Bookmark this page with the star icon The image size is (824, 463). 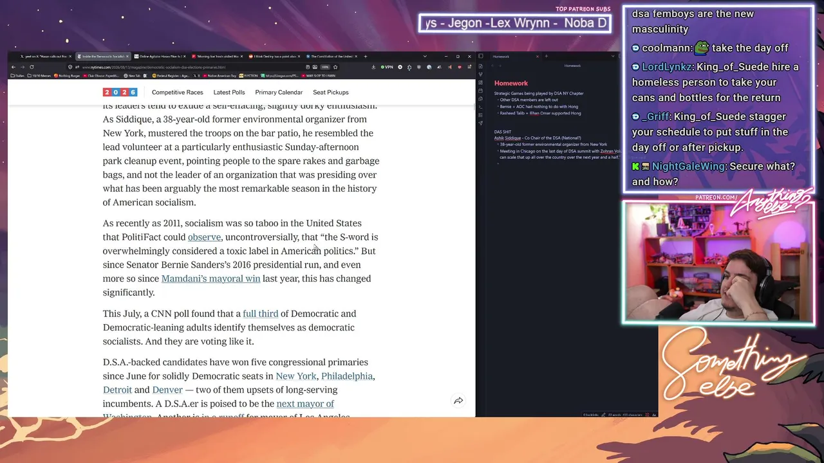pos(335,67)
